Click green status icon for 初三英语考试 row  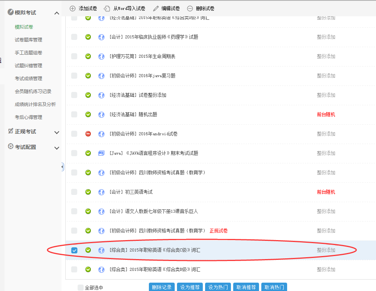[88, 192]
